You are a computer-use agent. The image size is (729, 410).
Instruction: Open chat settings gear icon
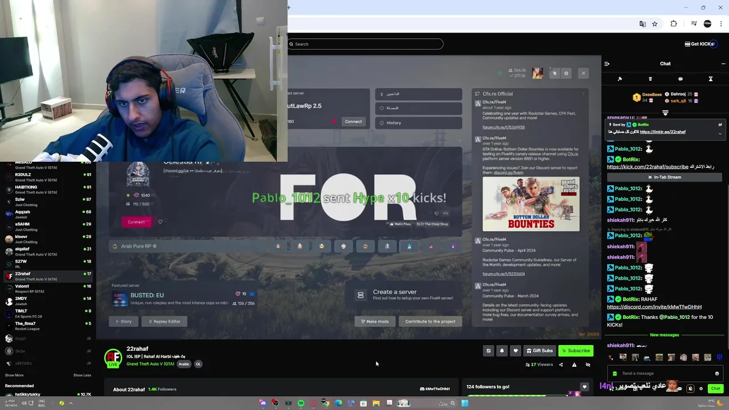[x=701, y=388]
